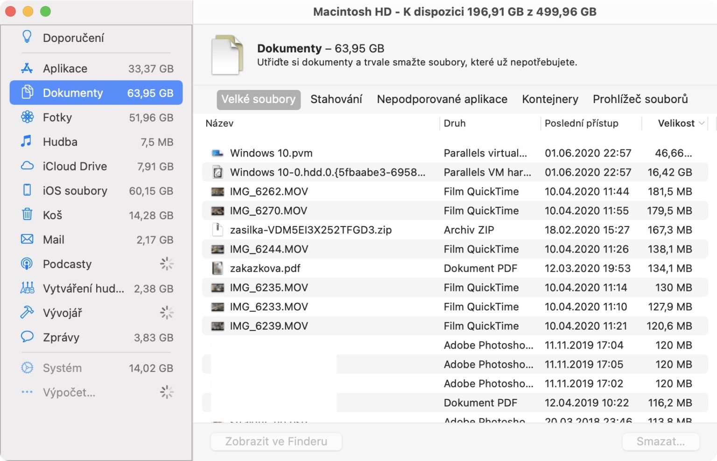Click the large Dokumenty header icon
Image resolution: width=717 pixels, height=461 pixels.
[227, 55]
